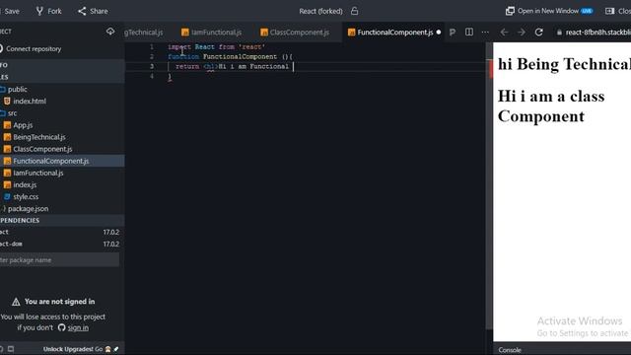Open index.html in the file tree
Screen dimensions: 631x355
pos(30,101)
